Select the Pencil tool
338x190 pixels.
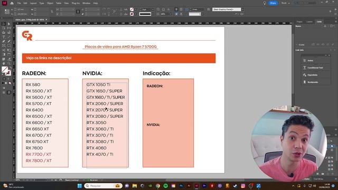(9, 41)
